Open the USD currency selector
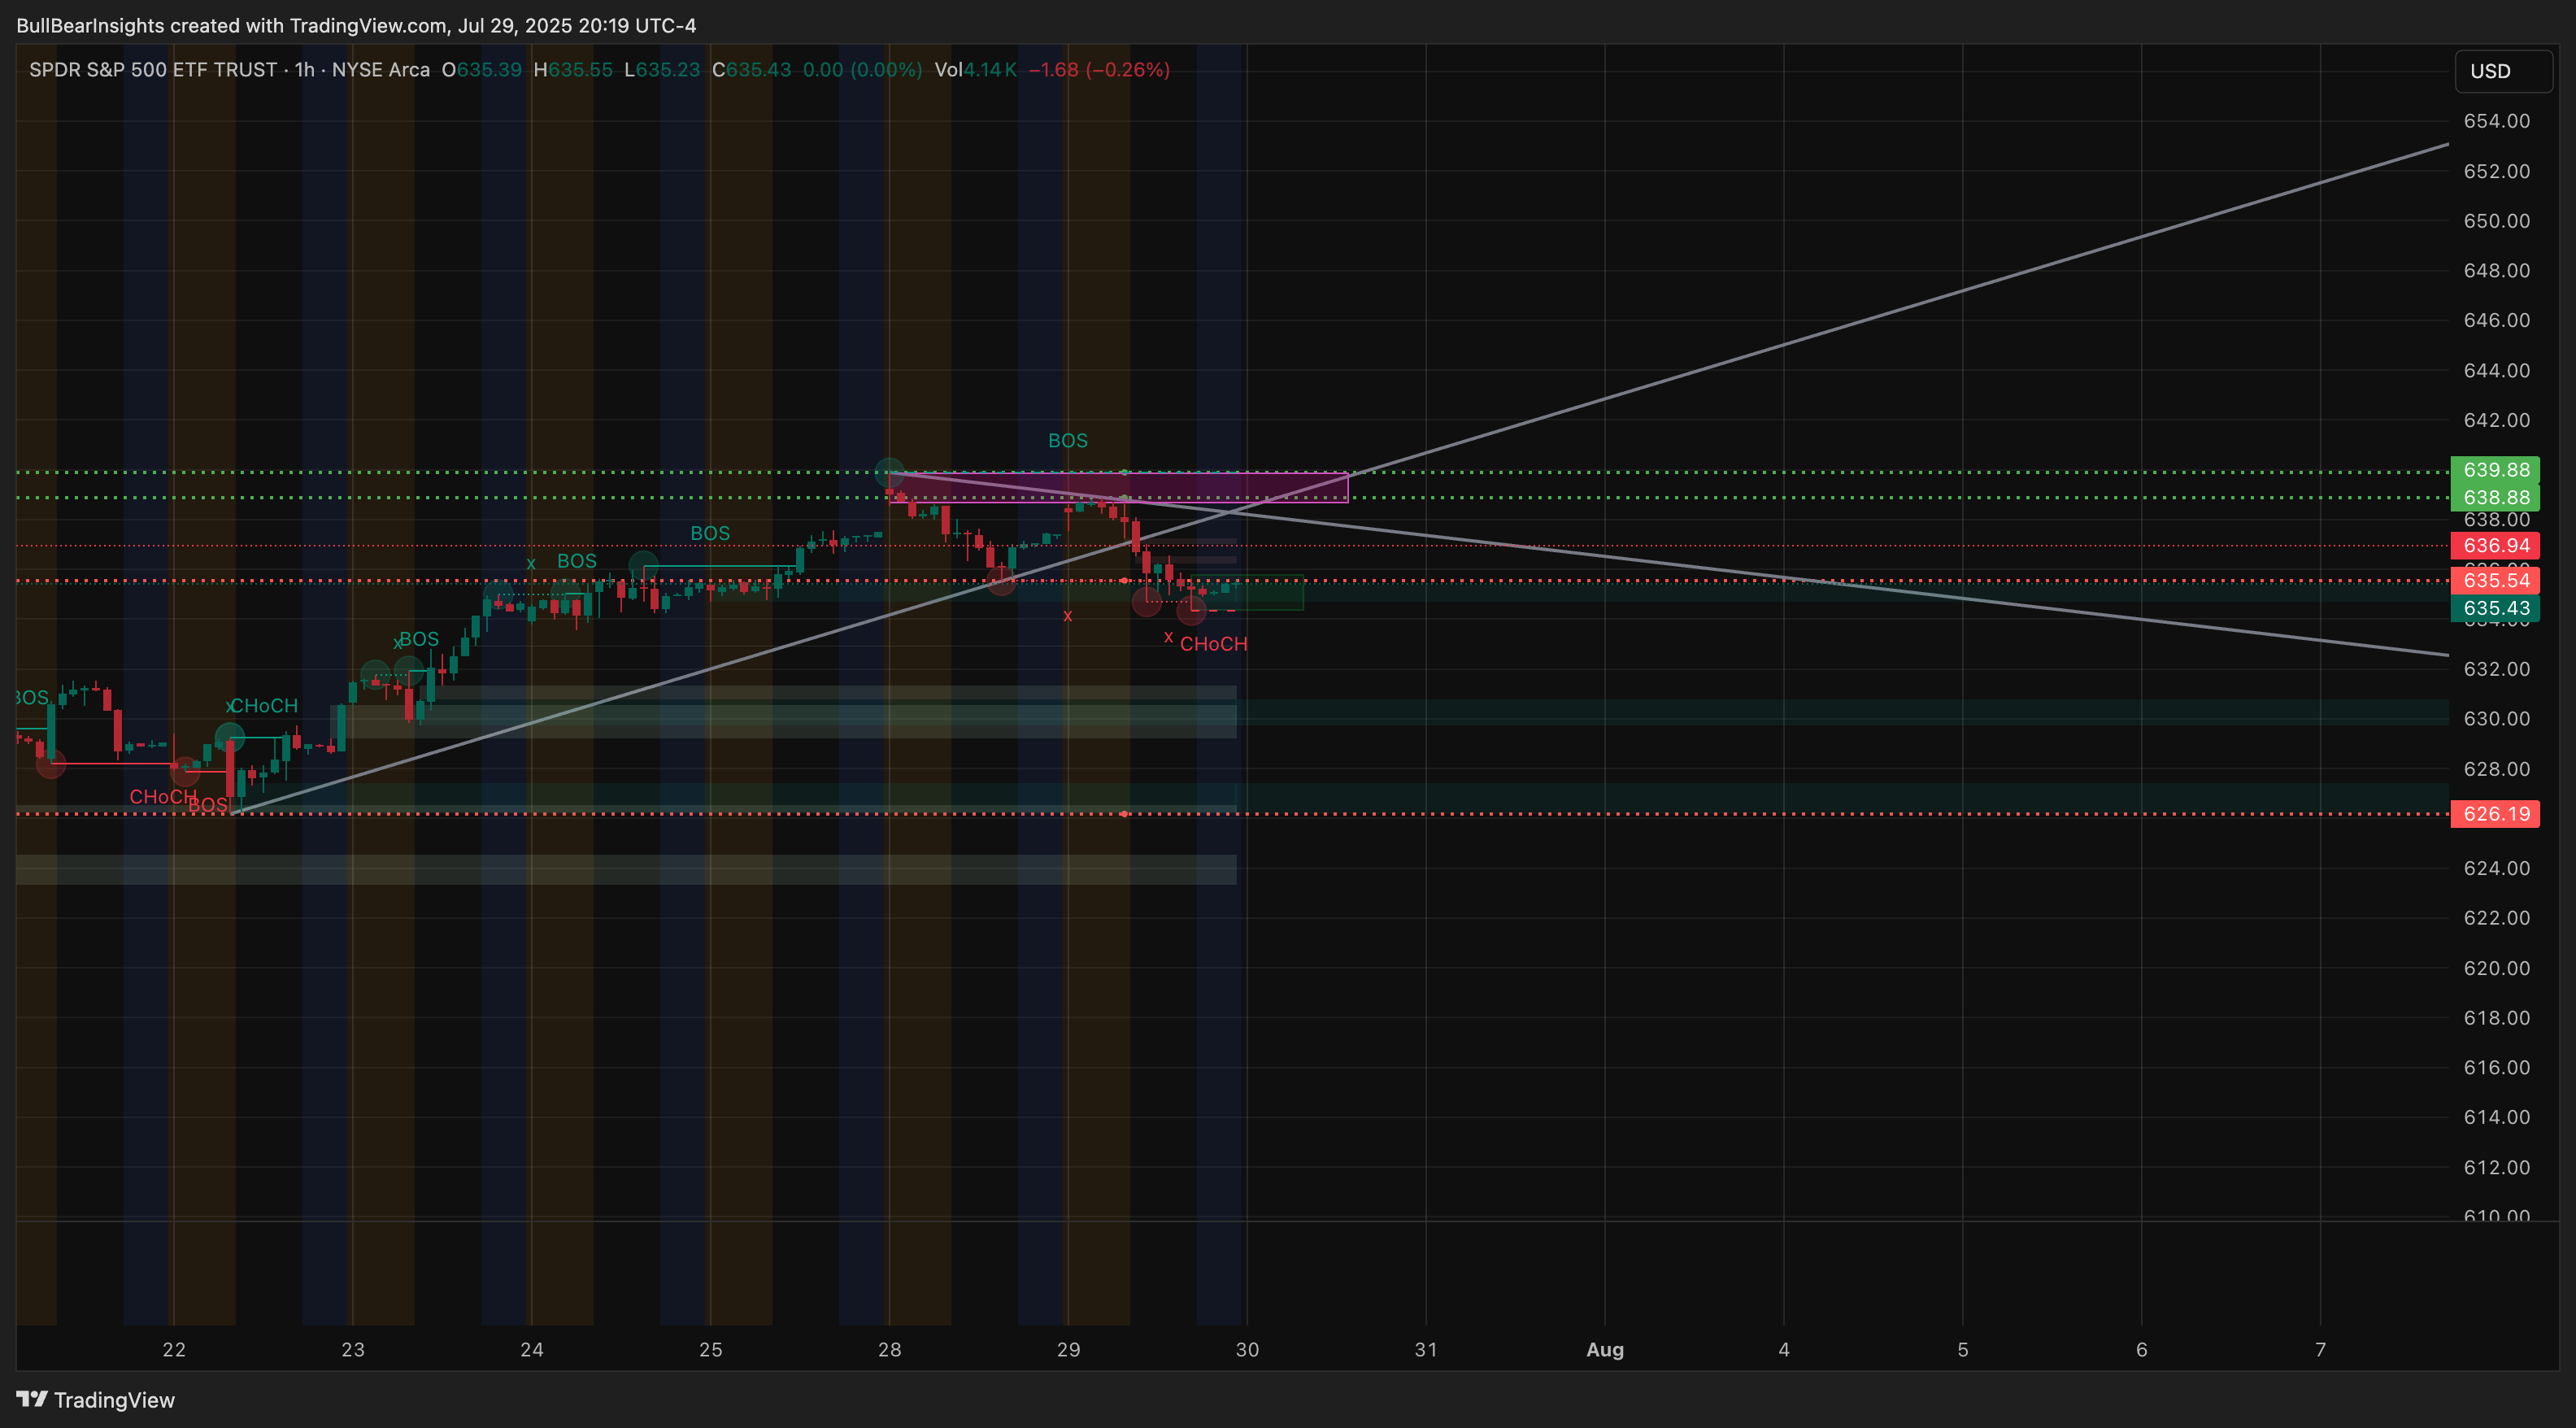This screenshot has width=2576, height=1428. pos(2503,71)
